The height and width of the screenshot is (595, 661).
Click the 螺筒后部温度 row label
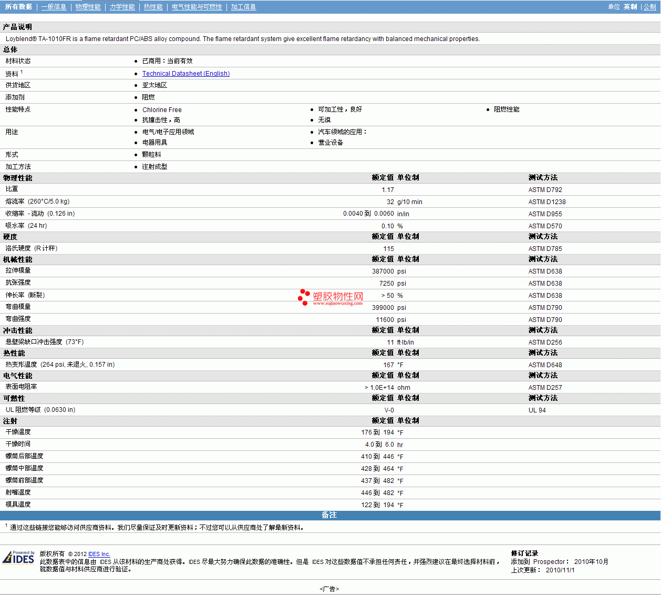point(24,456)
